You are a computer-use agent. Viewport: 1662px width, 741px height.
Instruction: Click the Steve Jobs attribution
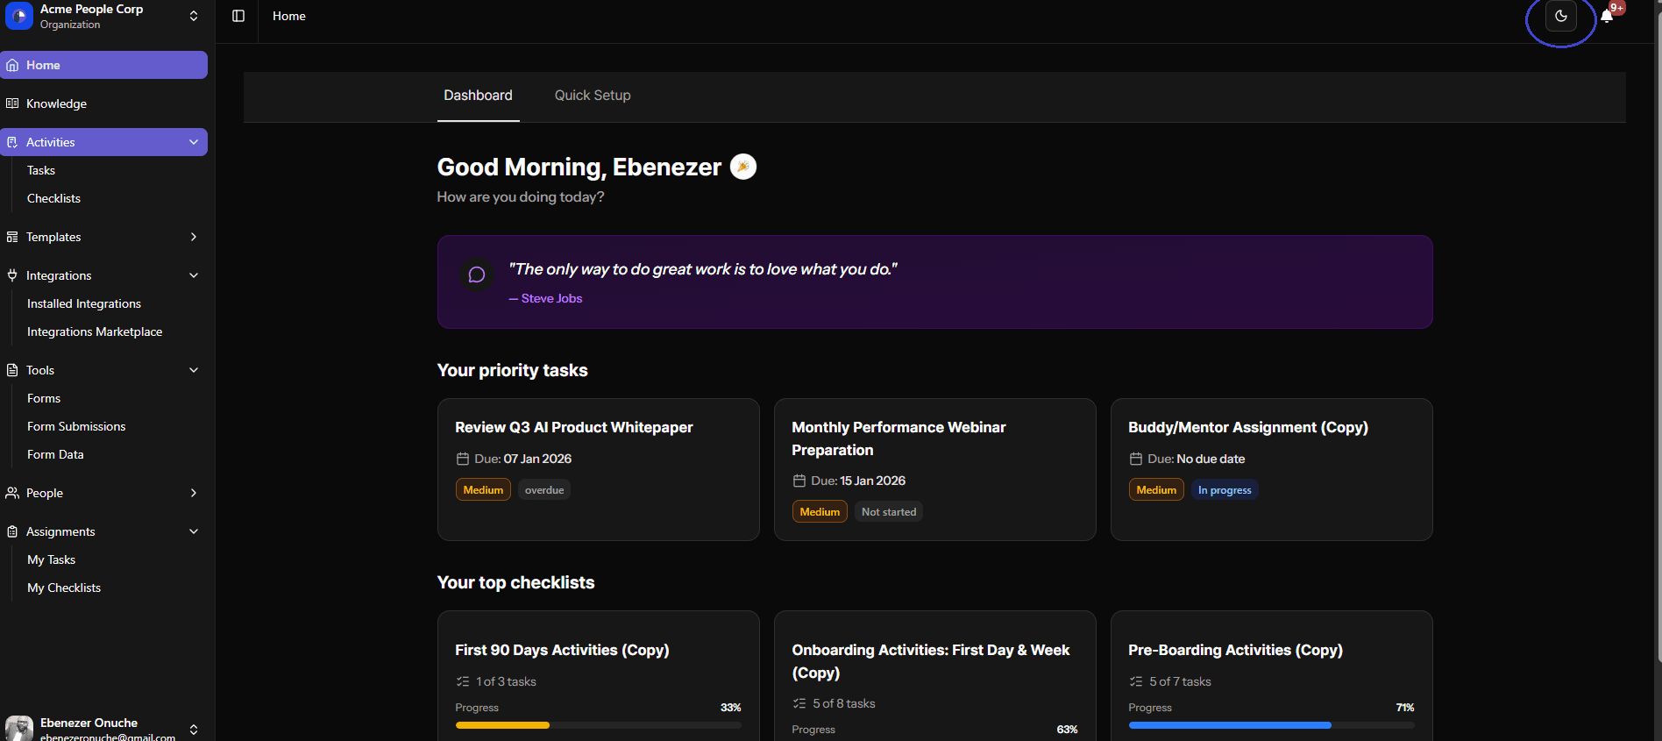545,298
